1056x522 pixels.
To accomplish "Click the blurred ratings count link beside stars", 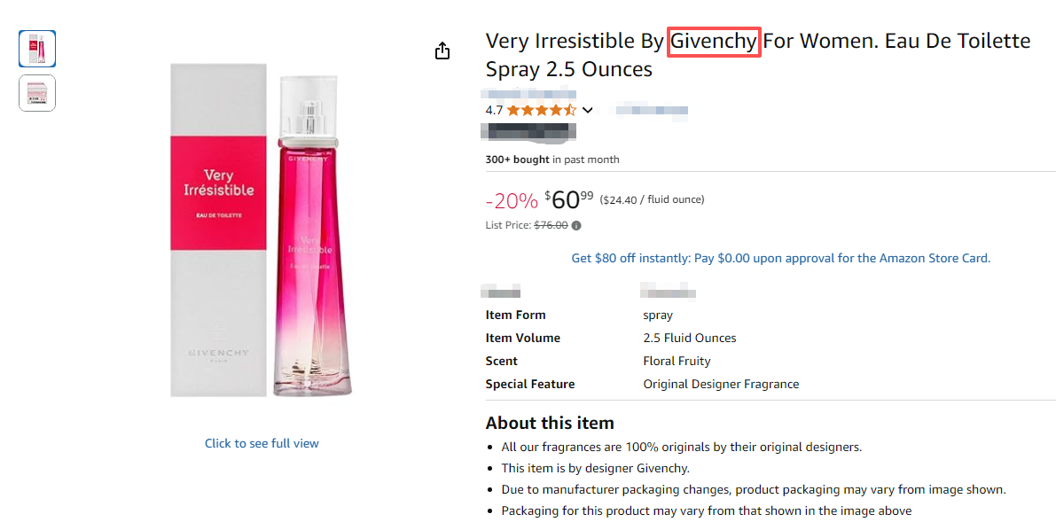I will click(x=652, y=110).
